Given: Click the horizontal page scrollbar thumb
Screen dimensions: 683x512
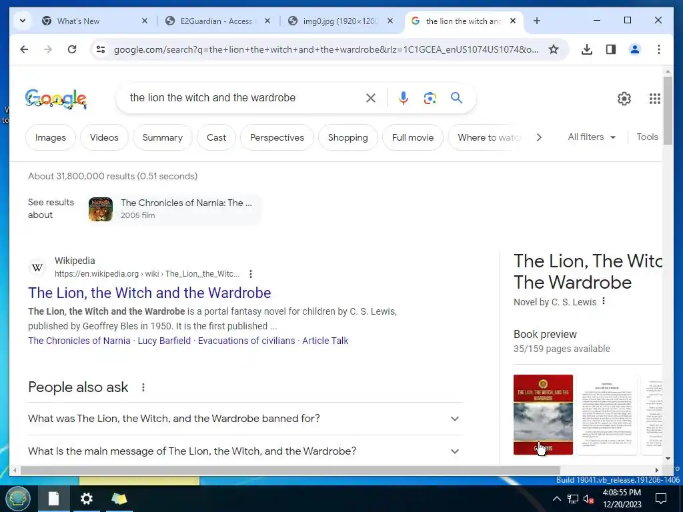Looking at the screenshot, I should (x=290, y=470).
